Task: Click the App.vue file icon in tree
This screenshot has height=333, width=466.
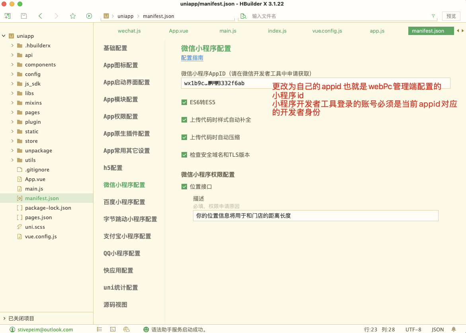Action: [19, 179]
